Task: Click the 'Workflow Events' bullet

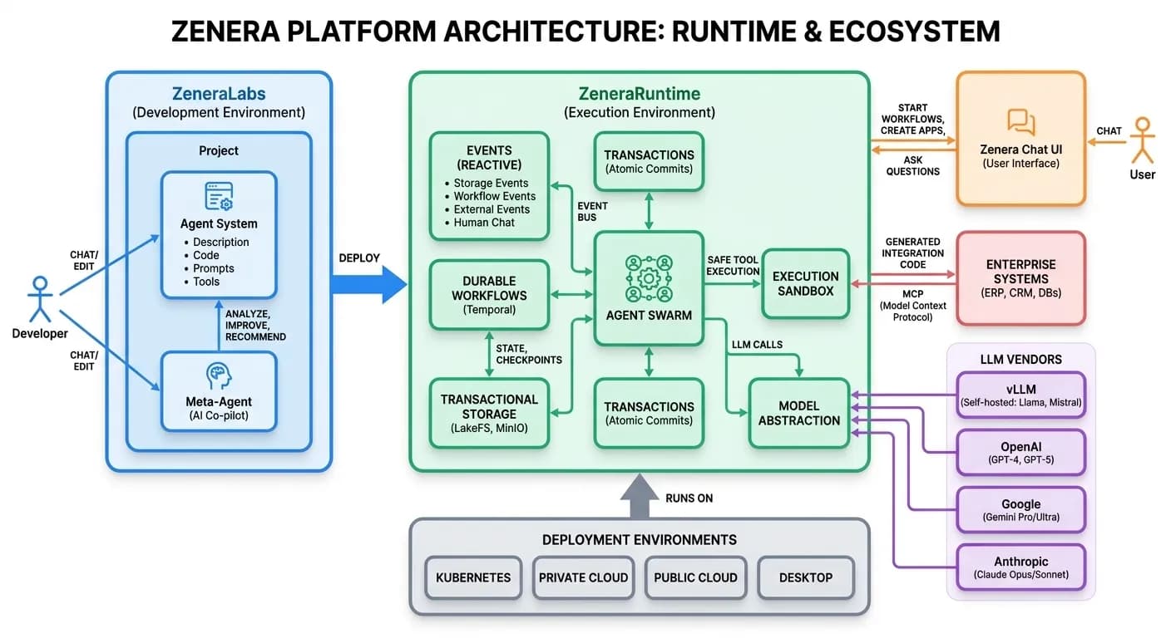Action: click(x=491, y=196)
